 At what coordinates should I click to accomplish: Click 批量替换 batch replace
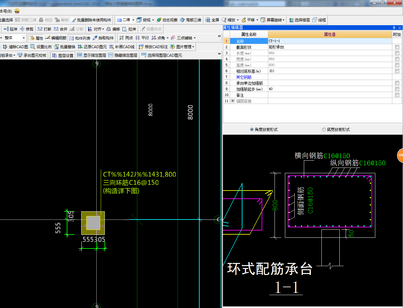pos(65,47)
